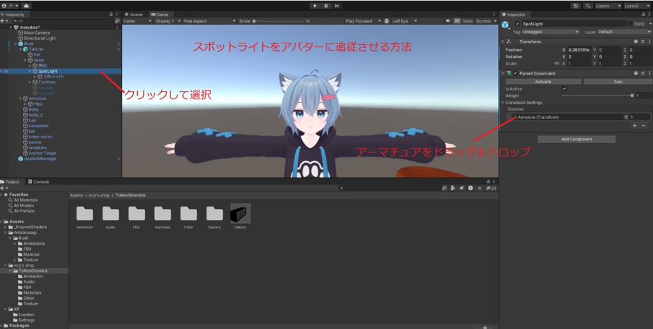Click the scale constrain proportions link icon
This screenshot has width=653, height=329.
(557, 63)
